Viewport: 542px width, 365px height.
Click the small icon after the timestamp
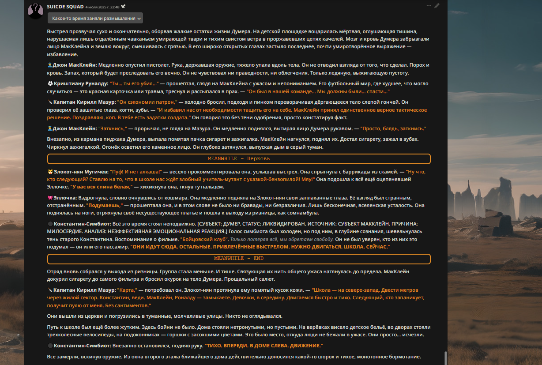point(124,6)
